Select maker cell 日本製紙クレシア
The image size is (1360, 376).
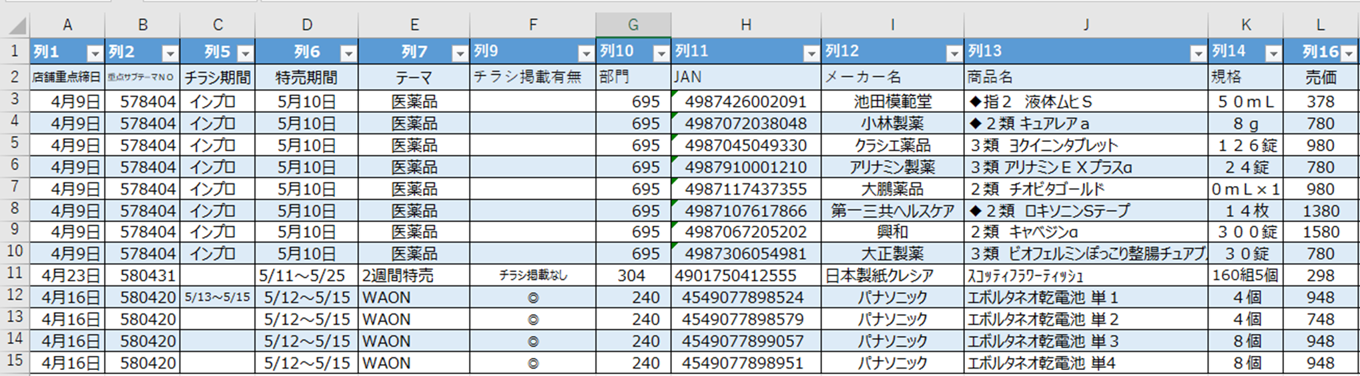point(893,275)
